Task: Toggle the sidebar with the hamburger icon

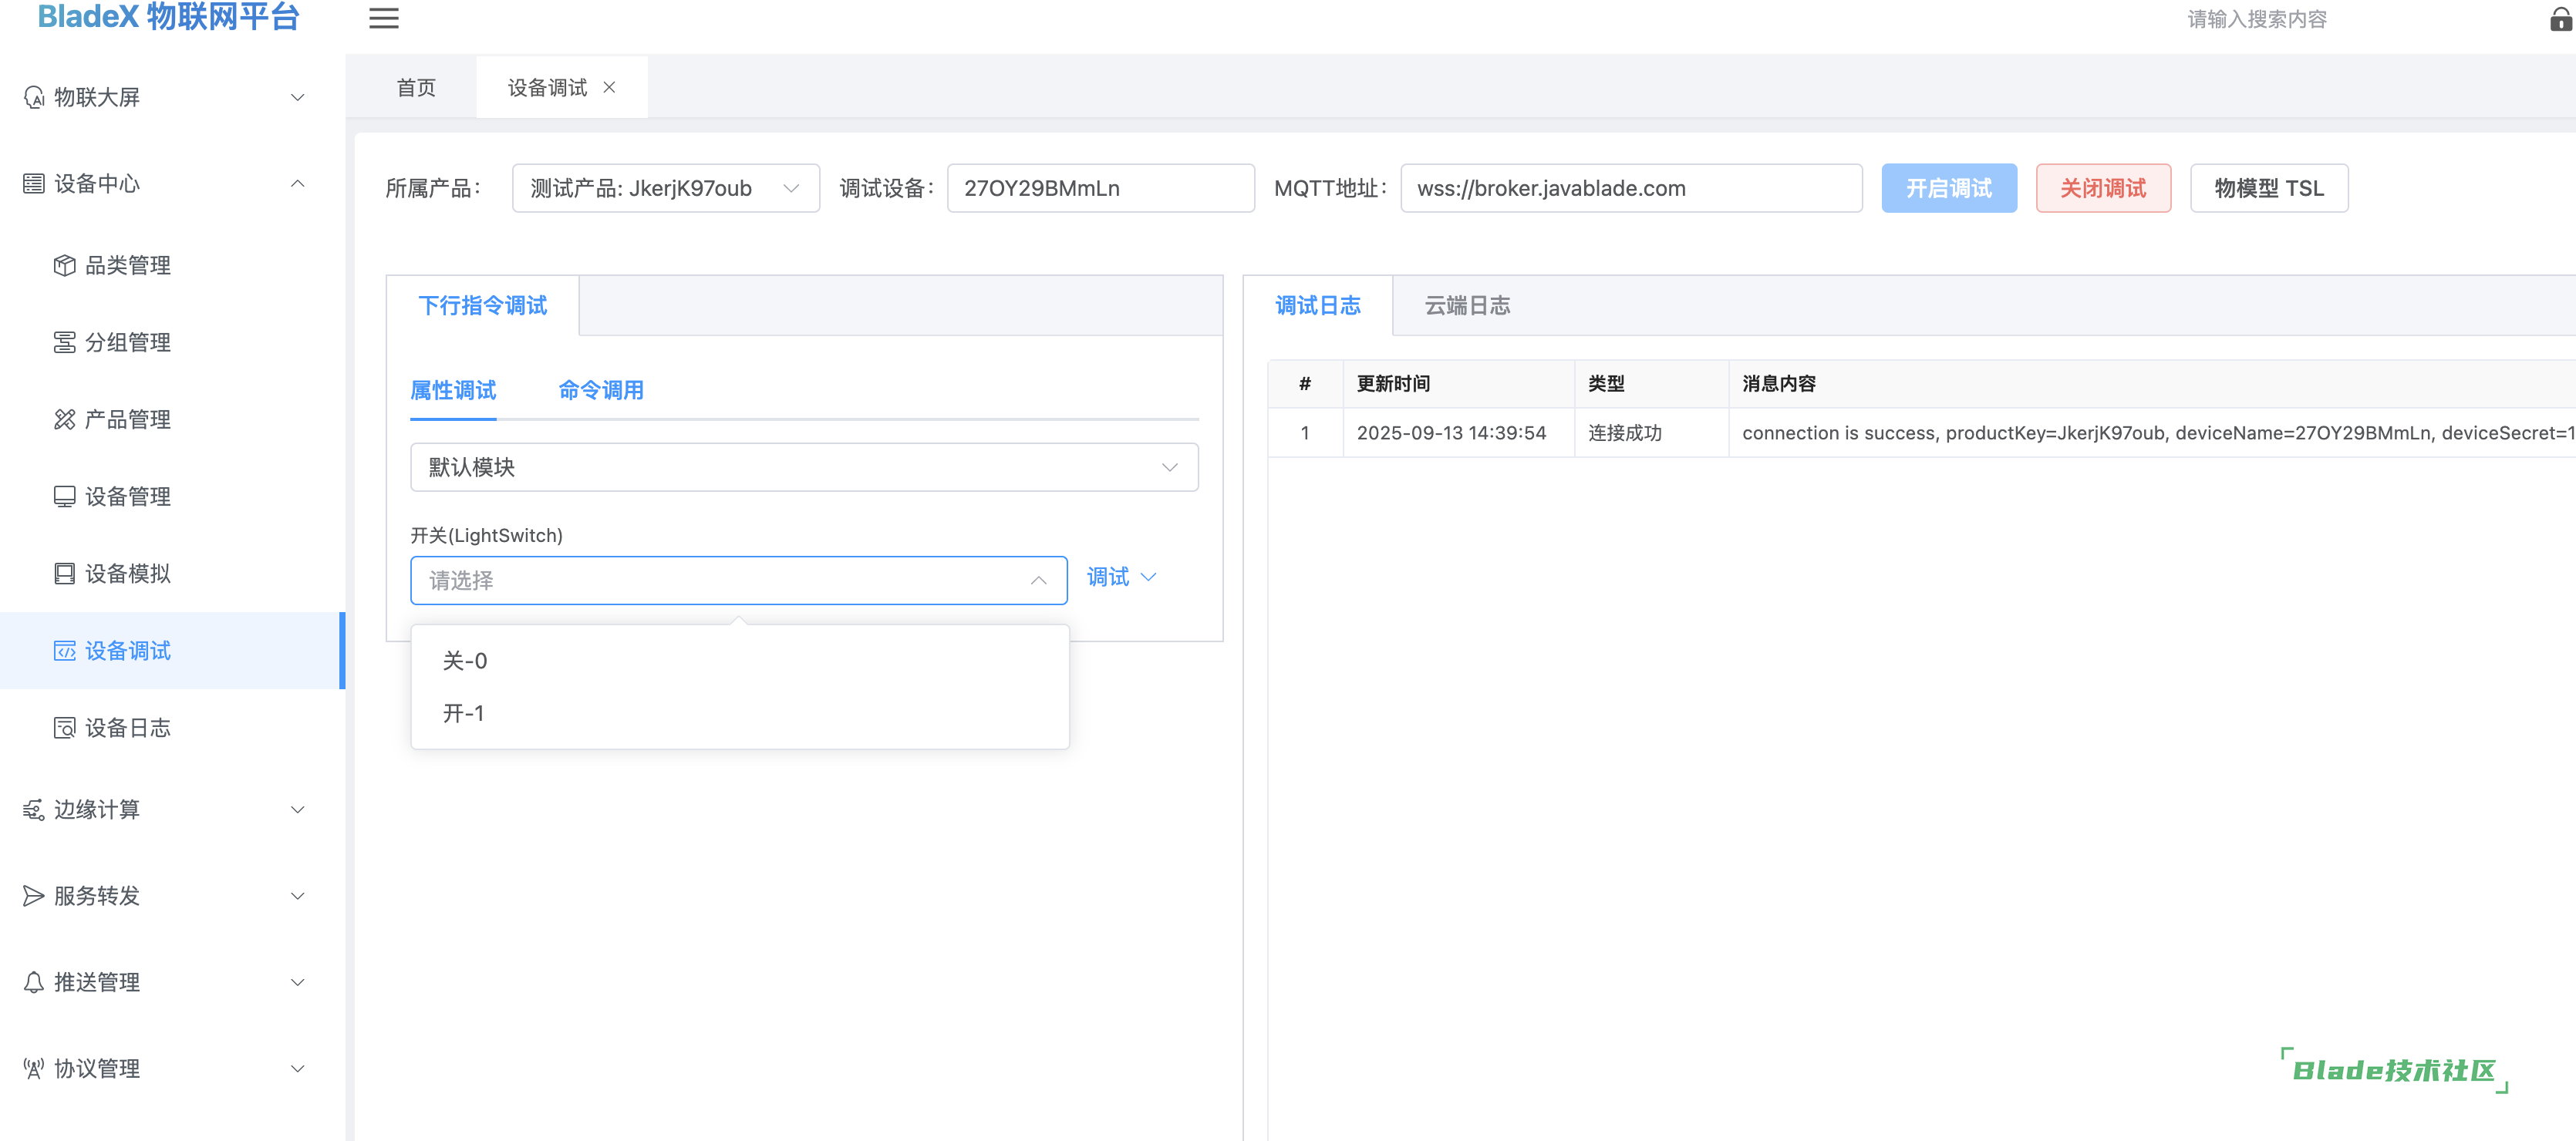Action: pyautogui.click(x=383, y=19)
